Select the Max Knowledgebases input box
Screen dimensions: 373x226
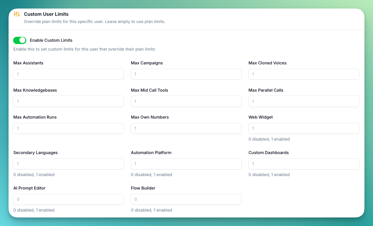tap(68, 101)
